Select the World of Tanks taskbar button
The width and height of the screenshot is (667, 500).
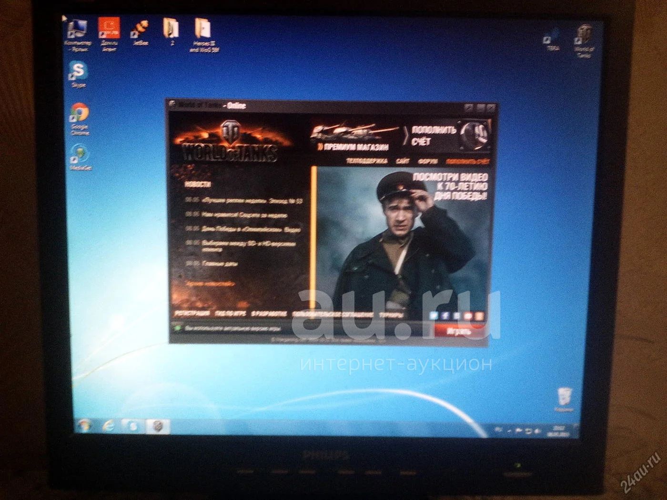click(x=157, y=426)
